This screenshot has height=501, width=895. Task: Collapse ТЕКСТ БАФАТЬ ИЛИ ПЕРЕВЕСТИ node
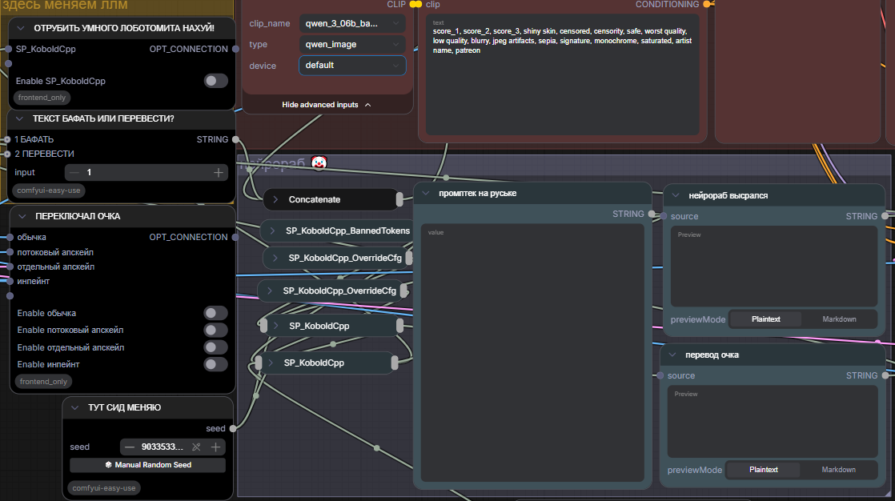tap(19, 118)
